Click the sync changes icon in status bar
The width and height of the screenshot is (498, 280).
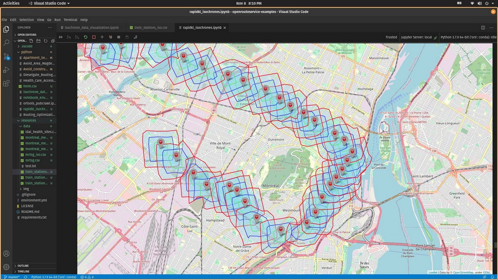26,277
